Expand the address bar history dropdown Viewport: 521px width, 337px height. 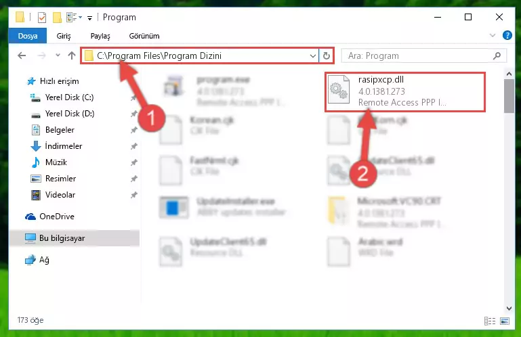pos(312,55)
